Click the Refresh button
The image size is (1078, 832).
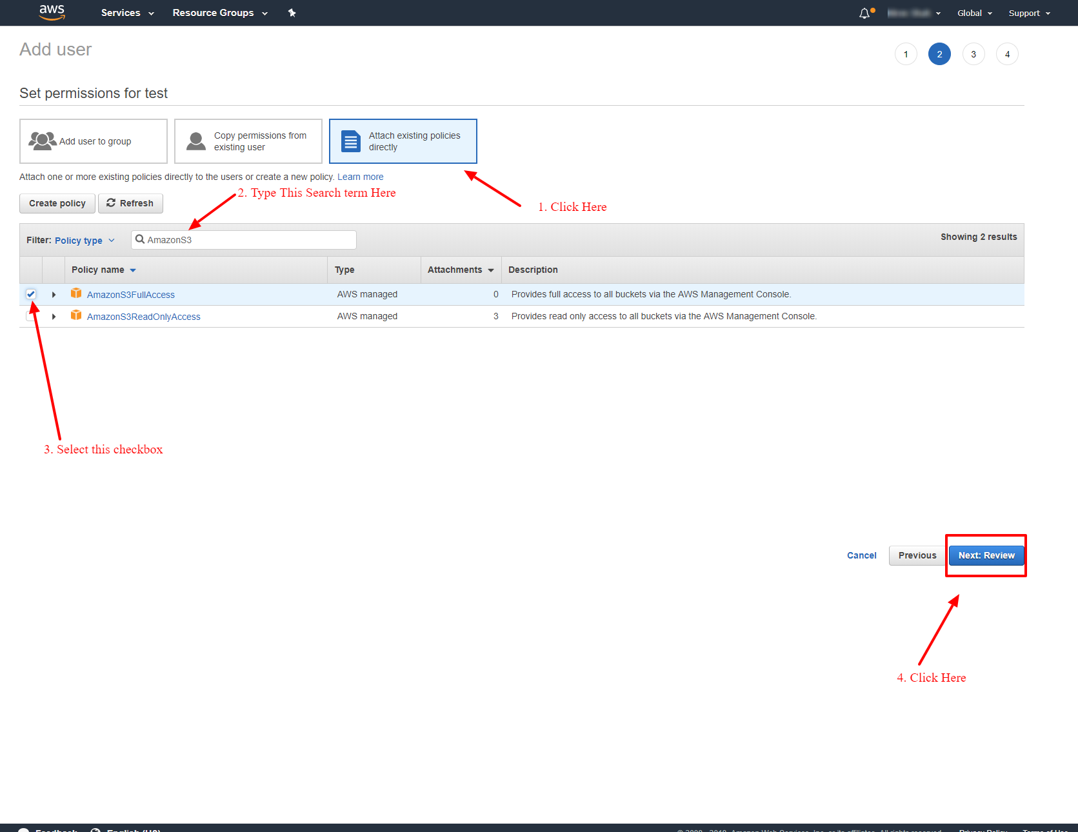tap(130, 203)
